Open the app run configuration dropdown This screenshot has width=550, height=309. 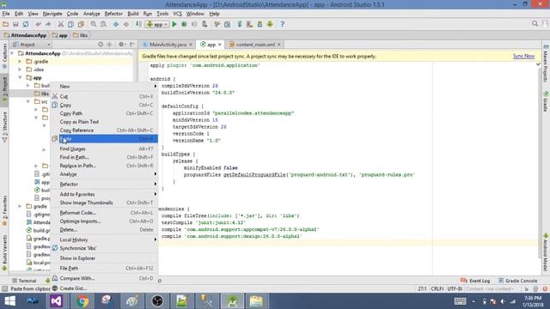point(157,24)
